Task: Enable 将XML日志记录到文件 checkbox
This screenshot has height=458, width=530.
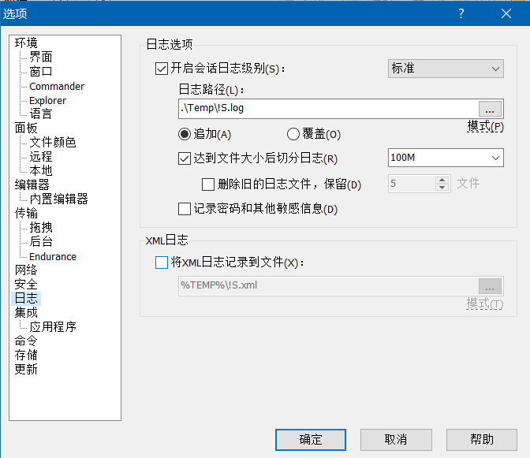Action: point(162,263)
